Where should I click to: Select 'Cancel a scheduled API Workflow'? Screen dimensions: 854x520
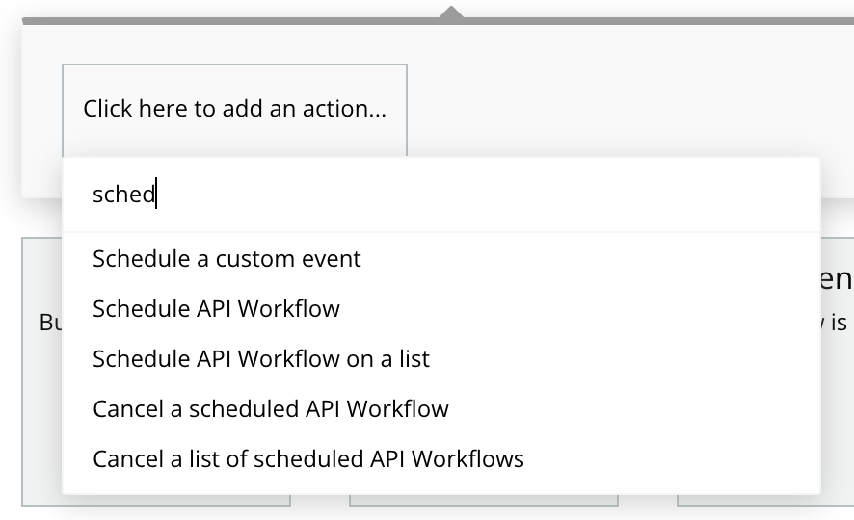271,408
